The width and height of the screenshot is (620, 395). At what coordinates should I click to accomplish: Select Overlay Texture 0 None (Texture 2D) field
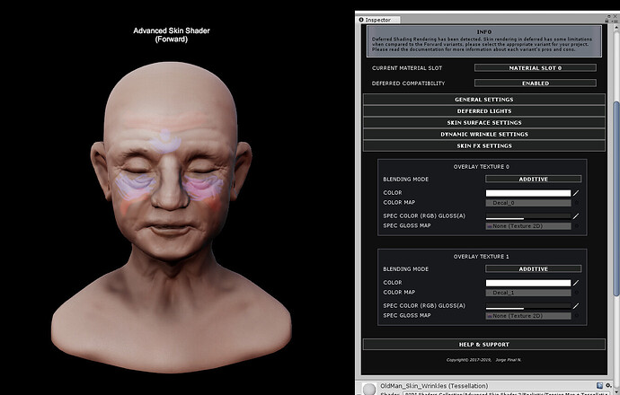click(528, 226)
